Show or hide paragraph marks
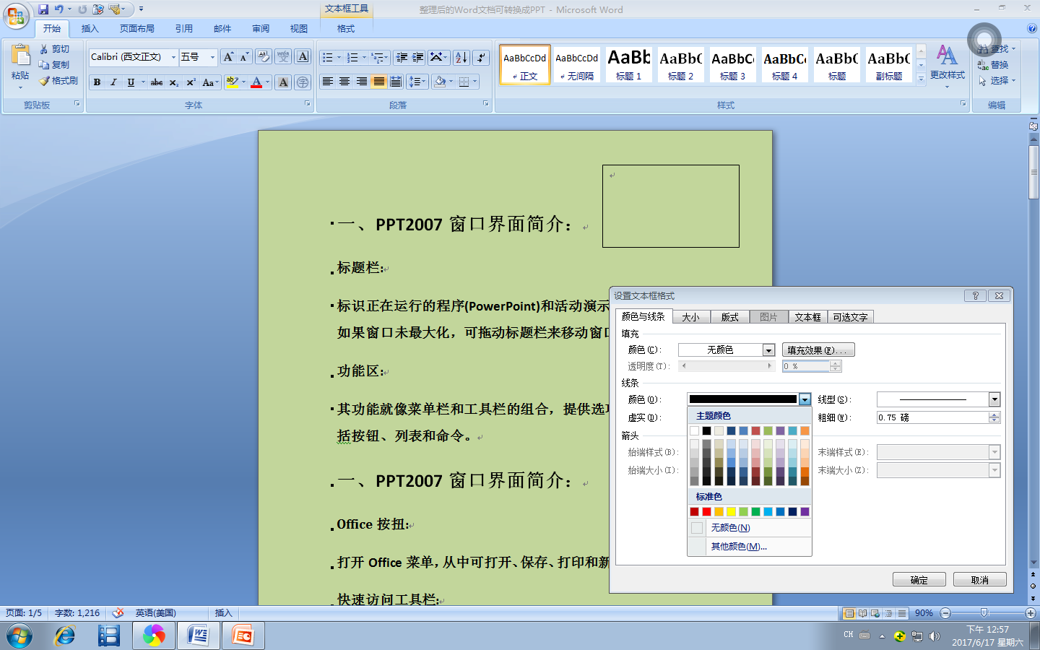The image size is (1040, 650). 481,57
